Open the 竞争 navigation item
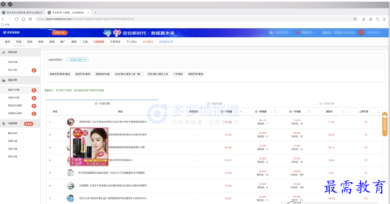This screenshot has width=390, height=204. [41, 42]
